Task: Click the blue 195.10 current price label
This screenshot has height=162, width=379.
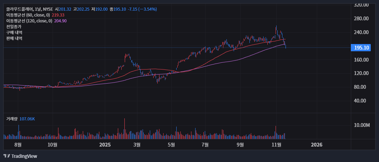Action: point(362,48)
